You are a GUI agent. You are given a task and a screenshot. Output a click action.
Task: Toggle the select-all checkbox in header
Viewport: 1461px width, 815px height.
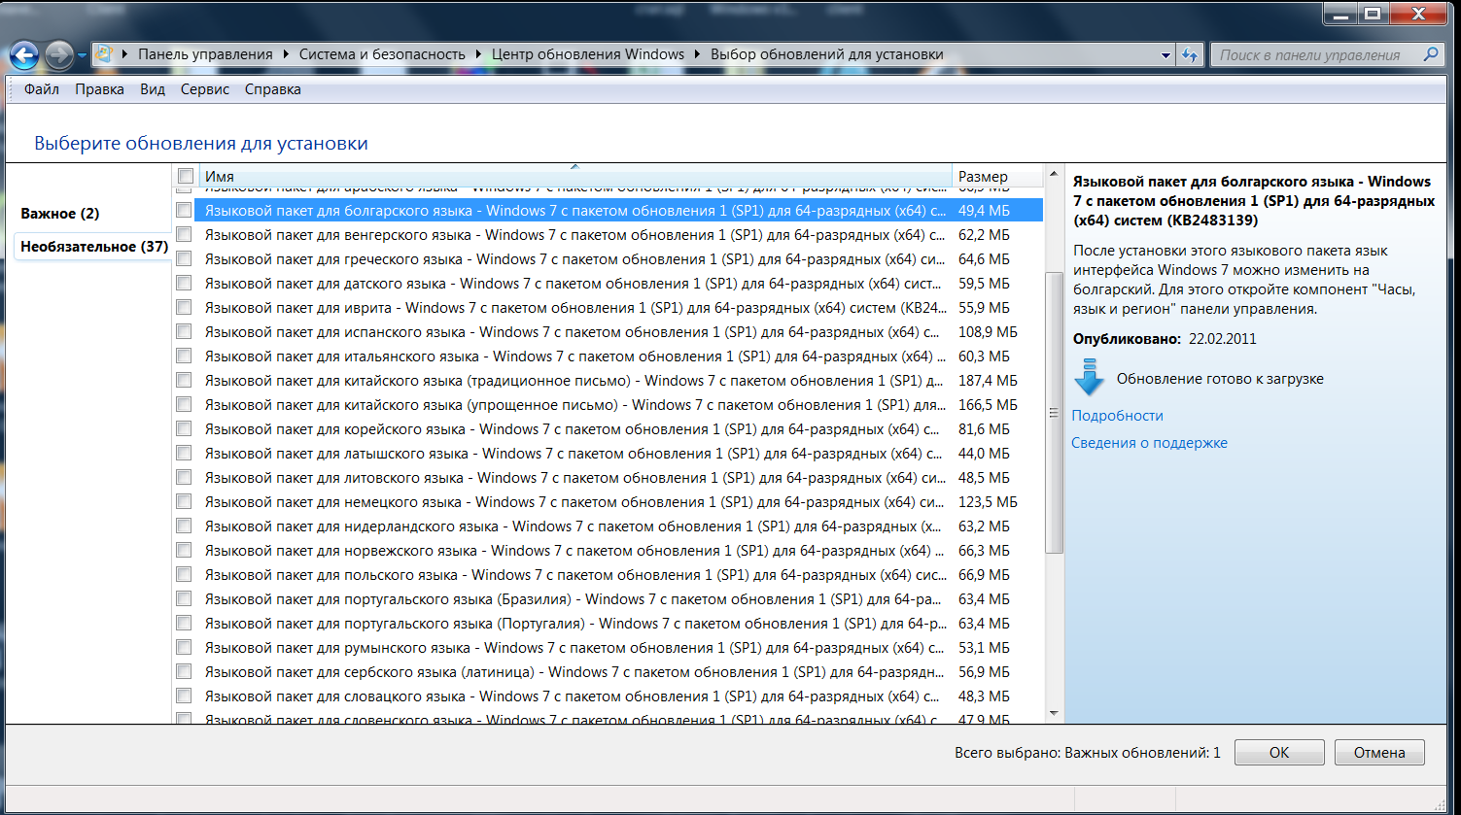[x=186, y=177]
